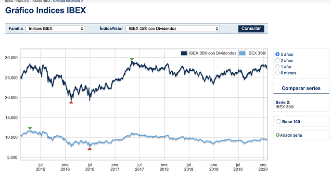
Task: Enable the Base 100 checkbox
Action: pos(279,122)
